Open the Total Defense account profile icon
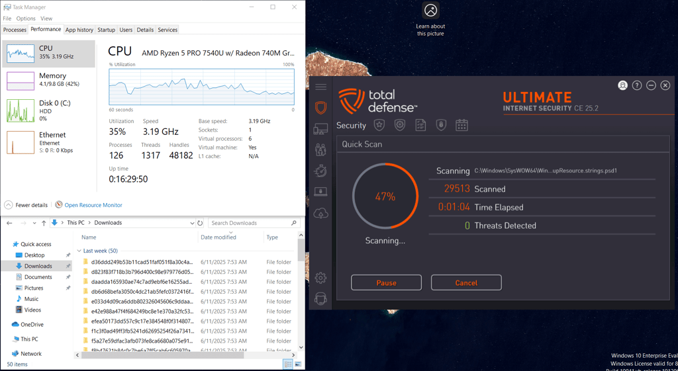This screenshot has width=678, height=371. tap(622, 85)
